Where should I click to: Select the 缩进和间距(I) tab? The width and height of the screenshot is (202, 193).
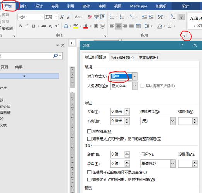95,57
